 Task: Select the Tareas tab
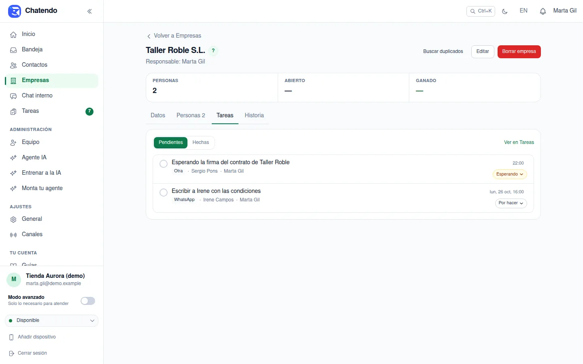225,116
